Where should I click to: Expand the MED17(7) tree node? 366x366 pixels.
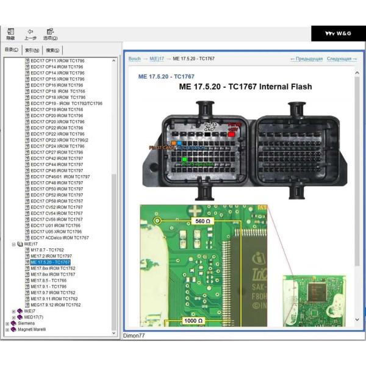(x=13, y=317)
